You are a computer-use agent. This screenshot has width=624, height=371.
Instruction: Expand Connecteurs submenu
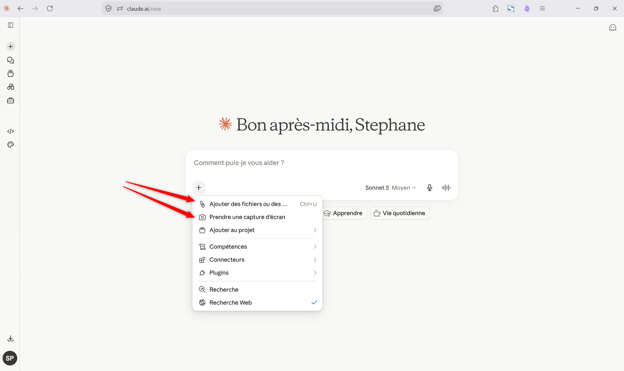click(257, 260)
